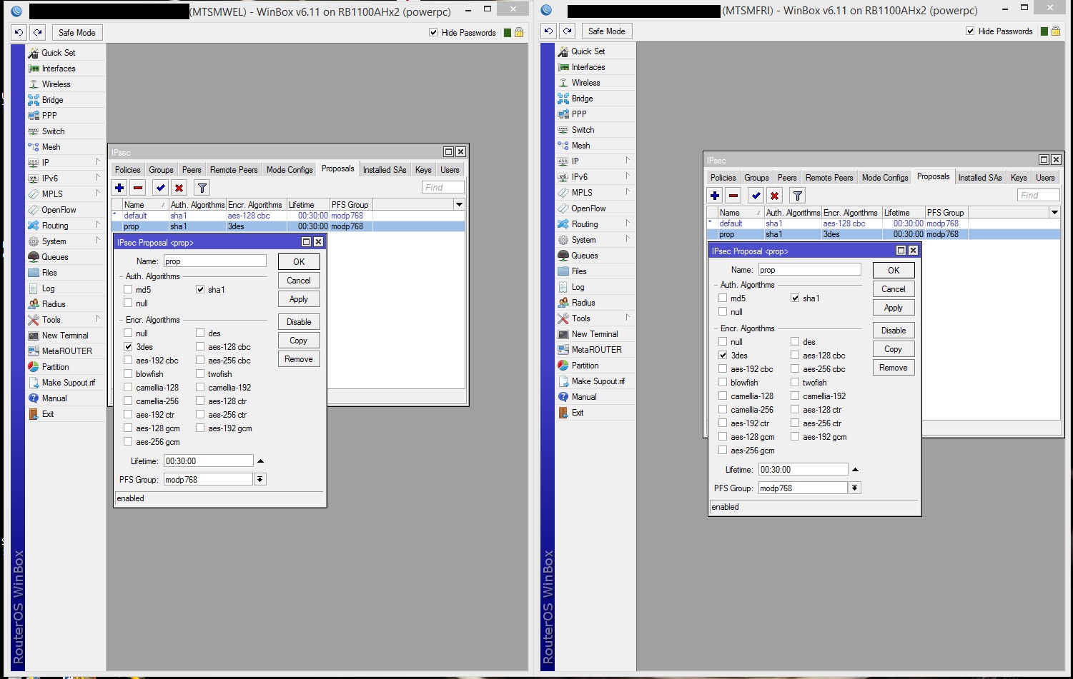1073x679 pixels.
Task: Click the Find box in MTSMFRI IPsec window
Action: pos(1039,196)
